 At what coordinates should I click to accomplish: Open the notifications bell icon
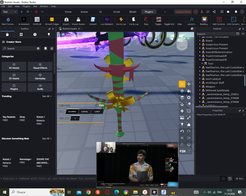coord(236,12)
